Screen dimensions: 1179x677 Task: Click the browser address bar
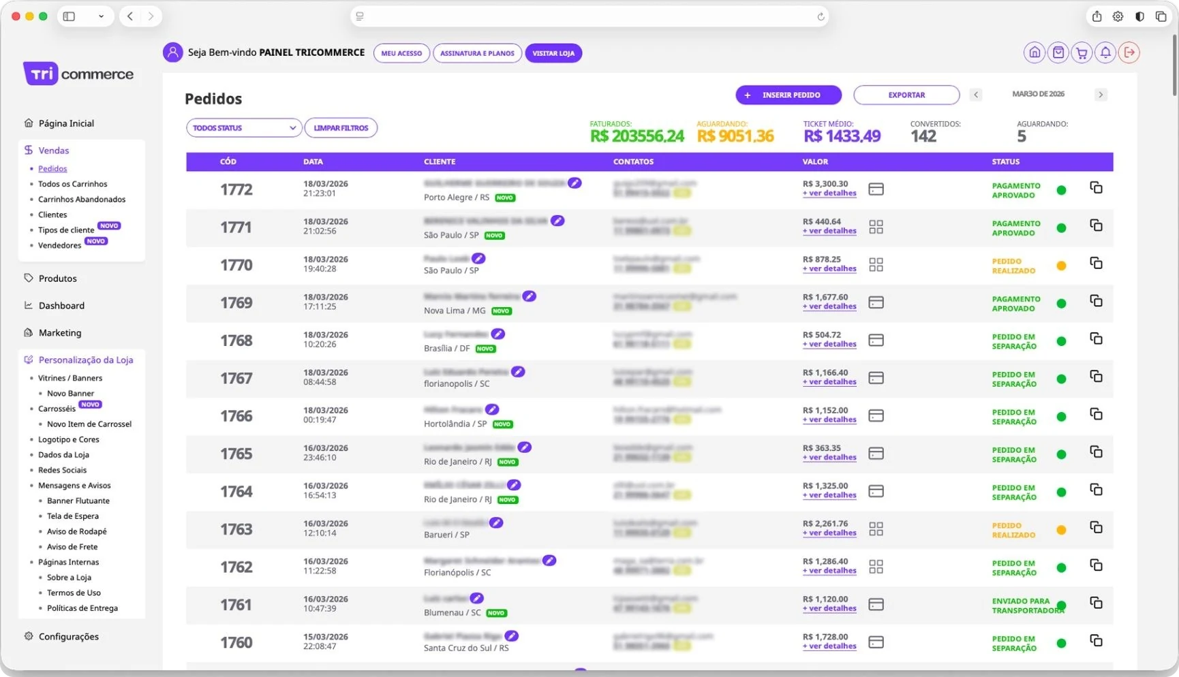pyautogui.click(x=589, y=16)
